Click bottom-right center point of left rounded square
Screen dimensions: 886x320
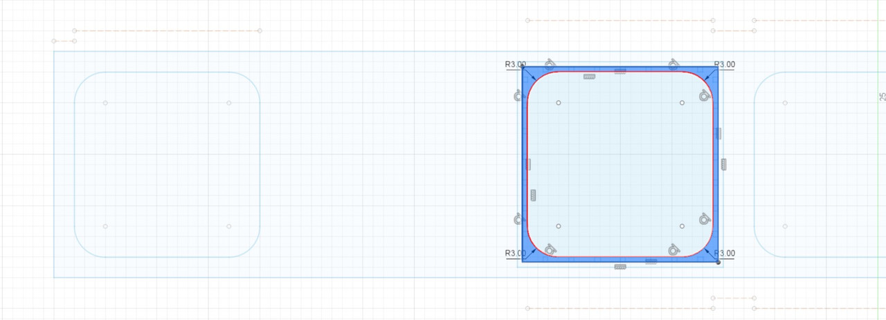point(229,226)
